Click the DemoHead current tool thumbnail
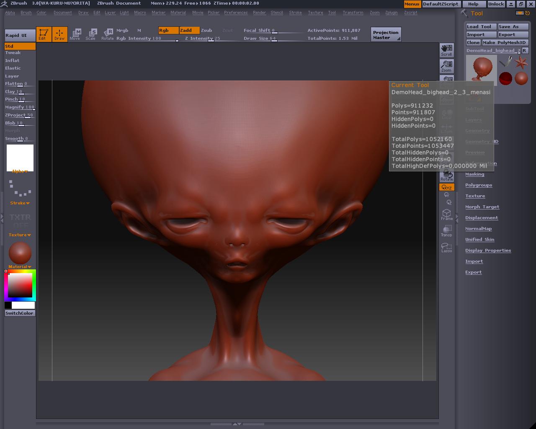This screenshot has width=536, height=429. tap(481, 70)
